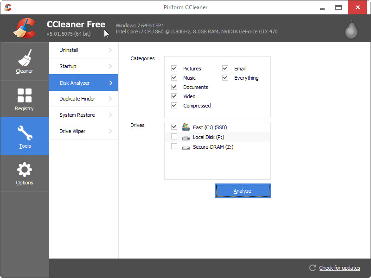This screenshot has height=278, width=371.
Task: Click the version text v5.01.5075 (64-bit)
Action: pos(69,34)
